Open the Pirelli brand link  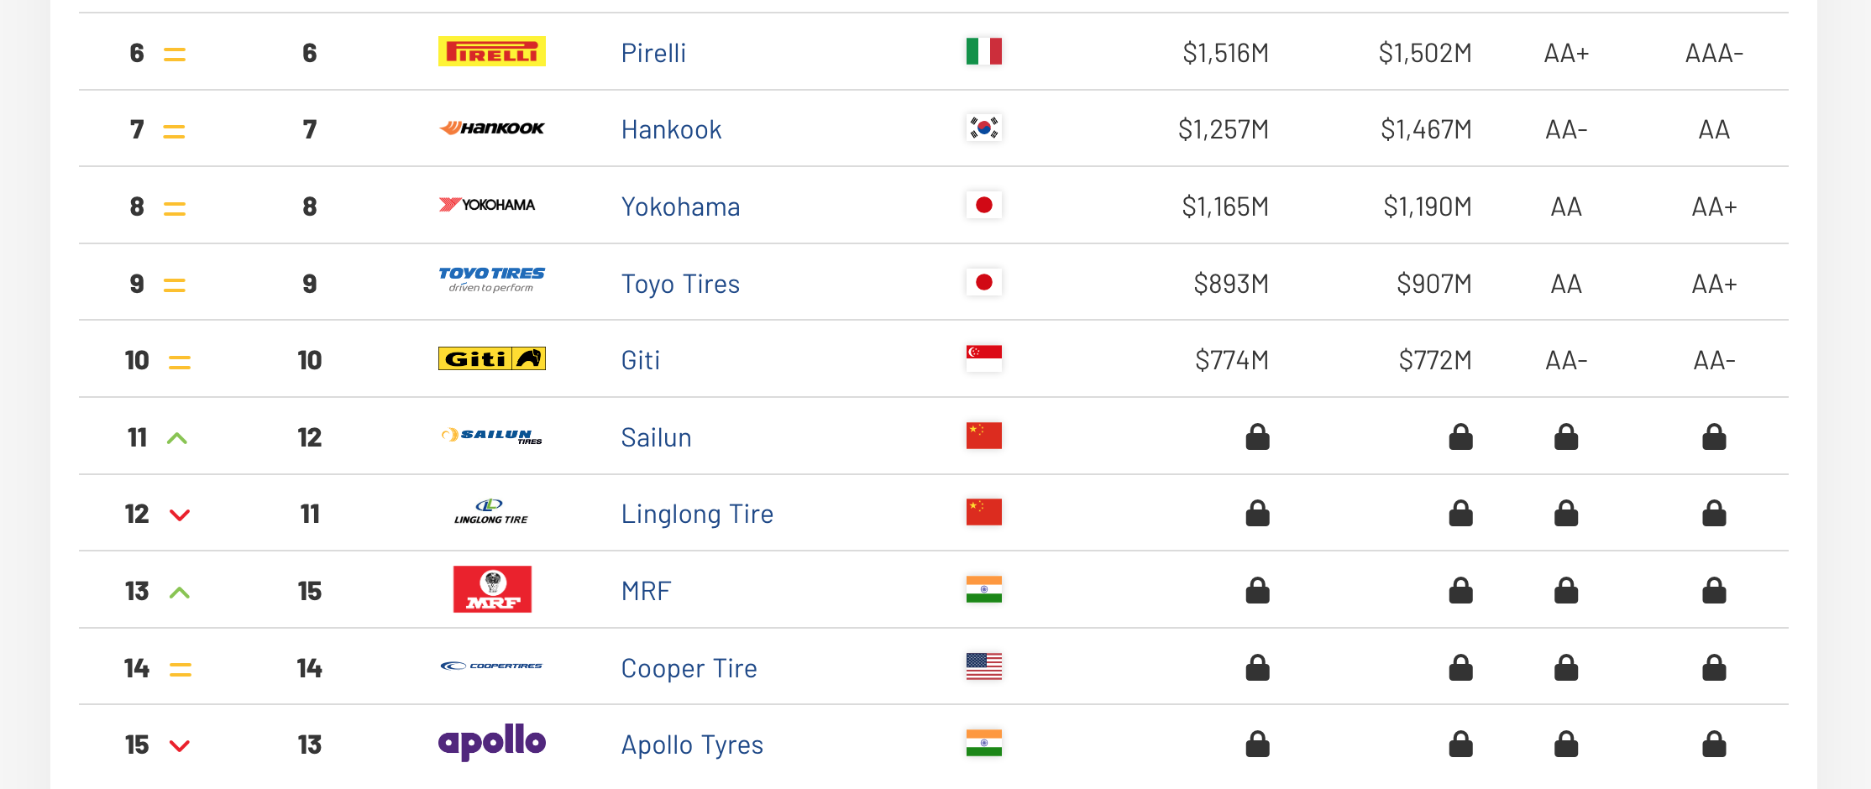653,53
